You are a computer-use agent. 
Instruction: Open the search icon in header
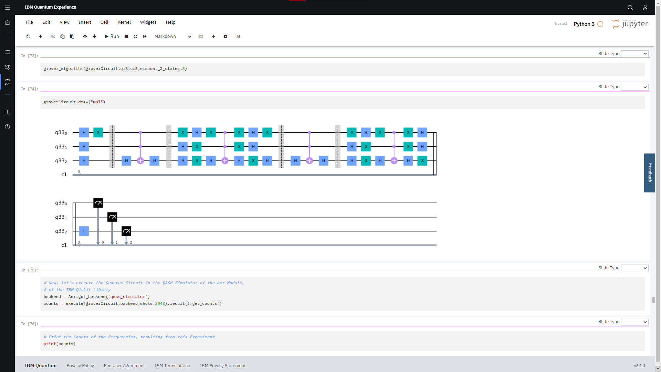[x=630, y=8]
